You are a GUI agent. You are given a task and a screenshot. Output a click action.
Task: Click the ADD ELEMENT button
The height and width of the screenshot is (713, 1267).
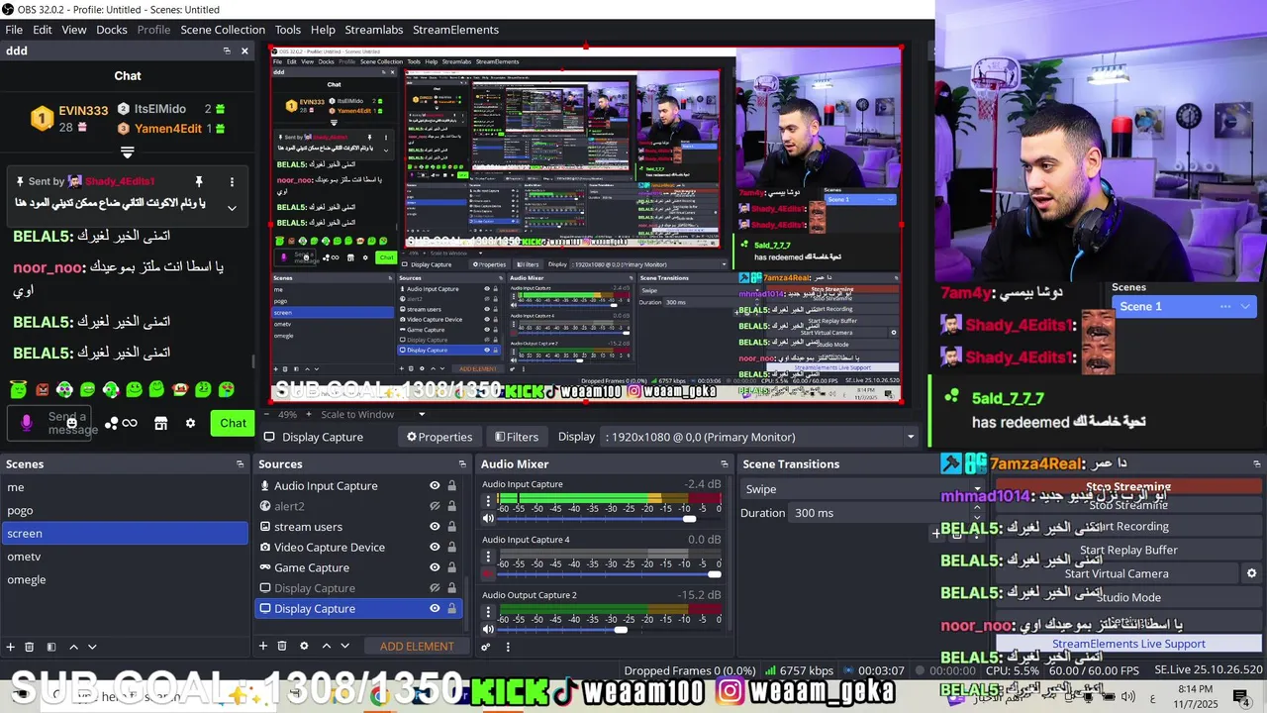(x=417, y=646)
